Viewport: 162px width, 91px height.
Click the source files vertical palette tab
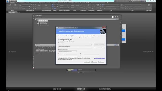pos(121,19)
